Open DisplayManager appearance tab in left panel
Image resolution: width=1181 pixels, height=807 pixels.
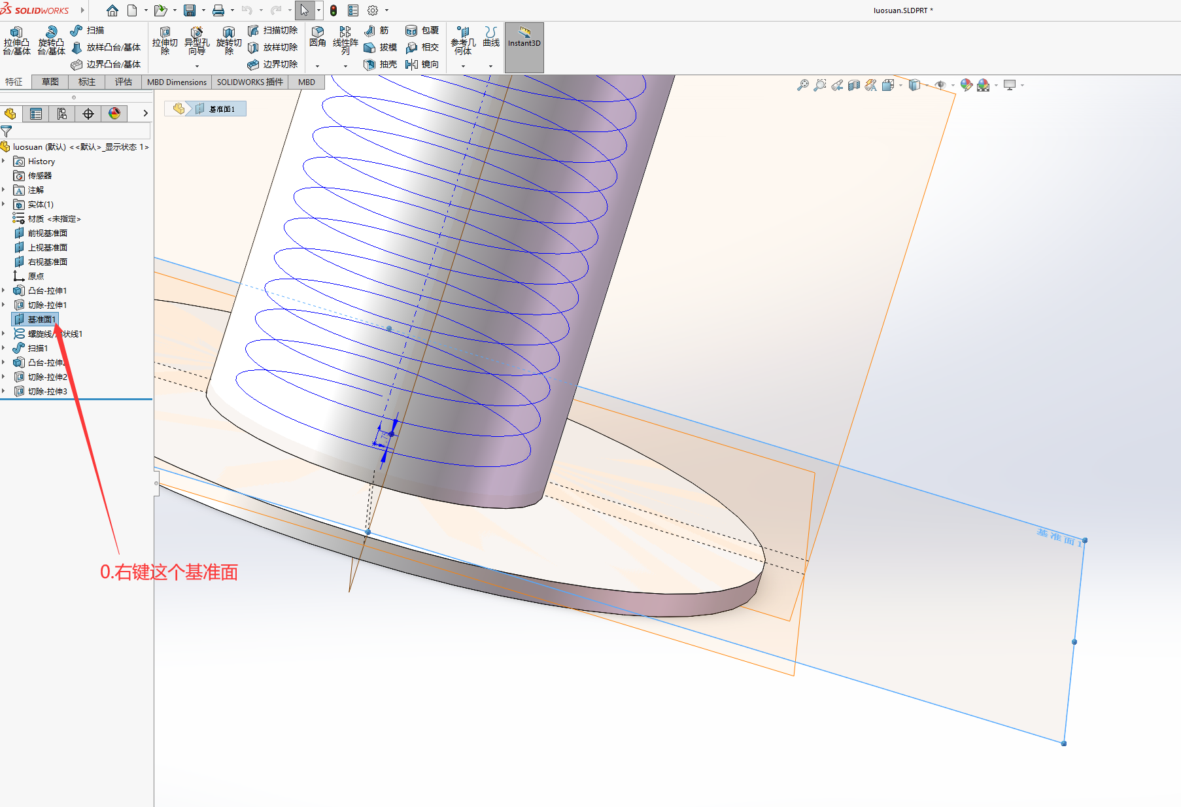pos(114,114)
